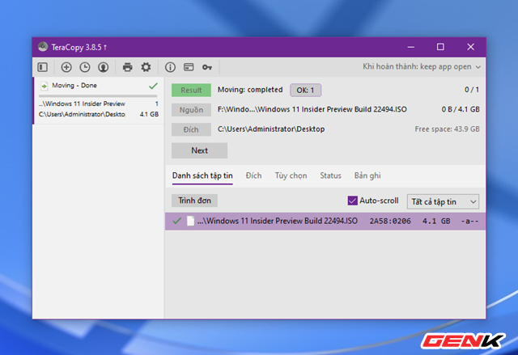The height and width of the screenshot is (355, 518).
Task: Click '...\Windows 11 Insider Preview' in task sidebar
Action: (82, 104)
